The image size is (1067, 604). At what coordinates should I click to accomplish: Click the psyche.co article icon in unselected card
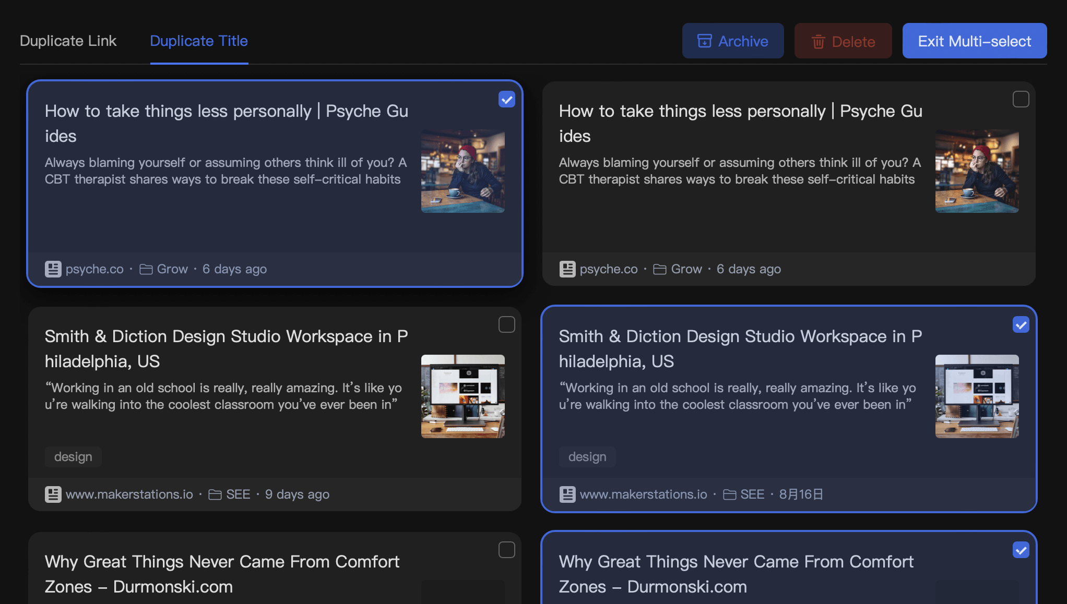tap(567, 269)
